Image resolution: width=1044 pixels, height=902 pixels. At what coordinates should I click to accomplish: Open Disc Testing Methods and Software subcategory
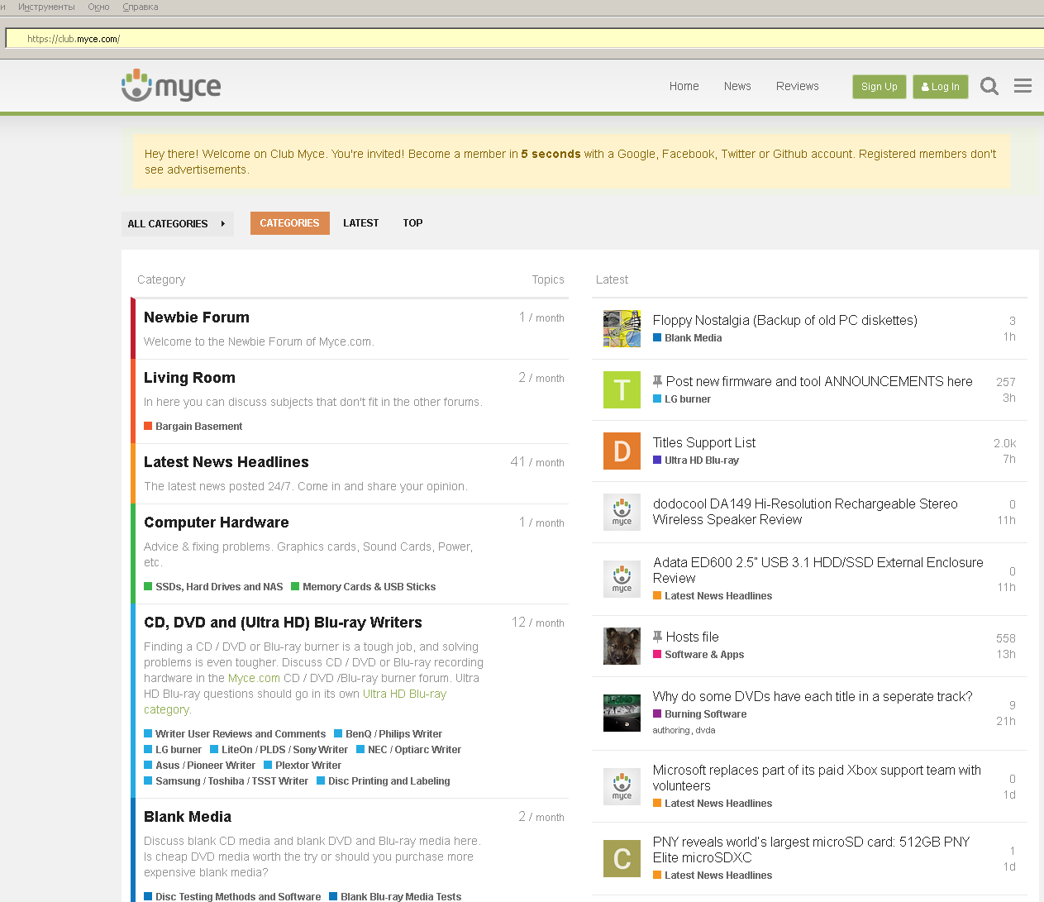point(232,896)
